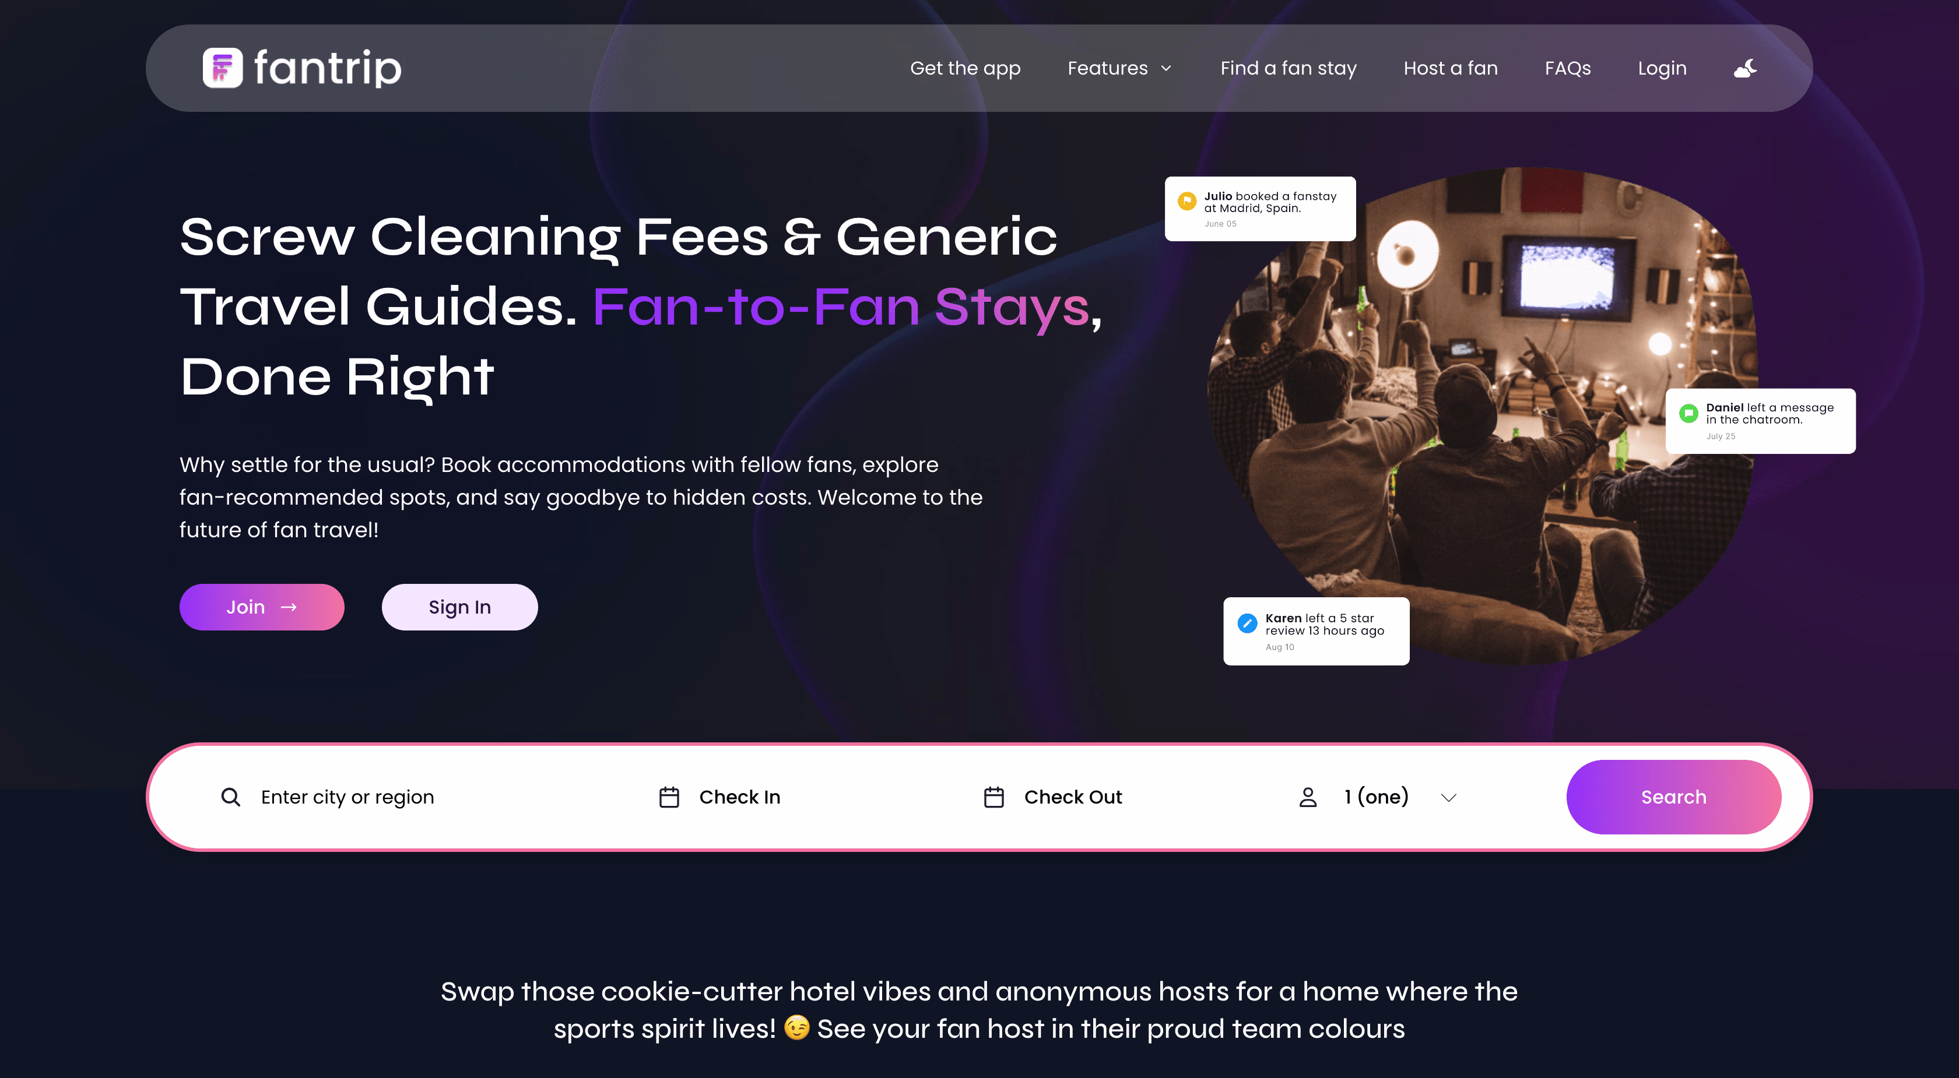Click the Check Out calendar icon
1959x1078 pixels.
click(x=994, y=797)
